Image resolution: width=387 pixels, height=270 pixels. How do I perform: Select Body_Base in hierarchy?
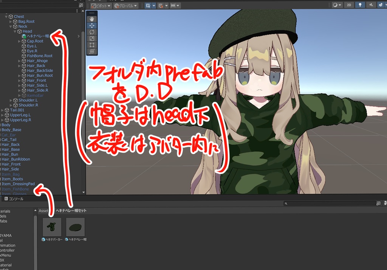11,130
